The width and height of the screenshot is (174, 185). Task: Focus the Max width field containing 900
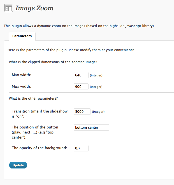(x=81, y=86)
